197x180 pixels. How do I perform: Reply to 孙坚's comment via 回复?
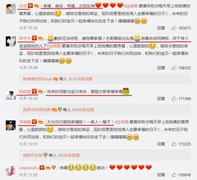[x=161, y=28]
